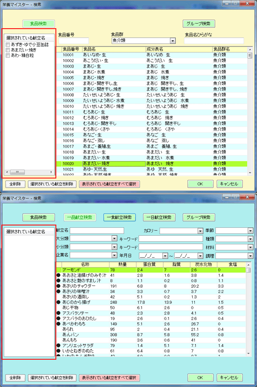Click 表示されている献立をすべて選択 in yellow window
This screenshot has height=387, width=257.
point(109,184)
